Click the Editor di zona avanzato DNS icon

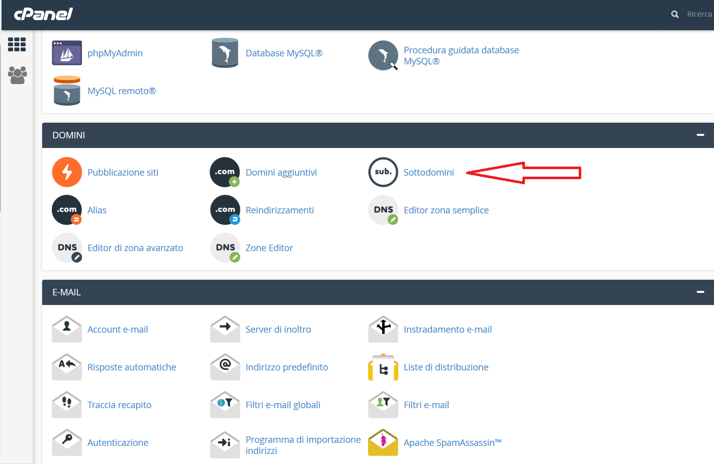67,248
